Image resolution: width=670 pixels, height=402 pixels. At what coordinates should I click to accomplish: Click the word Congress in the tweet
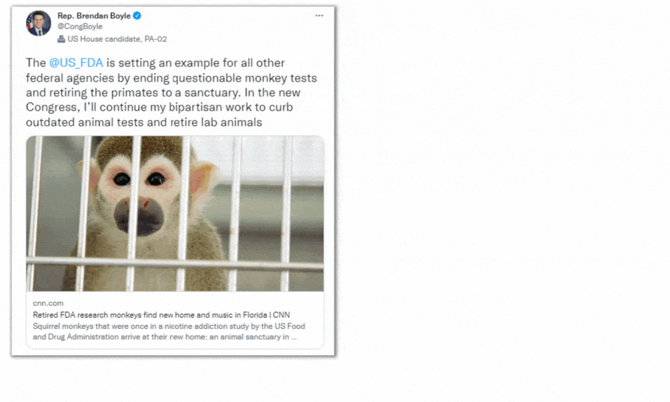[x=52, y=108]
